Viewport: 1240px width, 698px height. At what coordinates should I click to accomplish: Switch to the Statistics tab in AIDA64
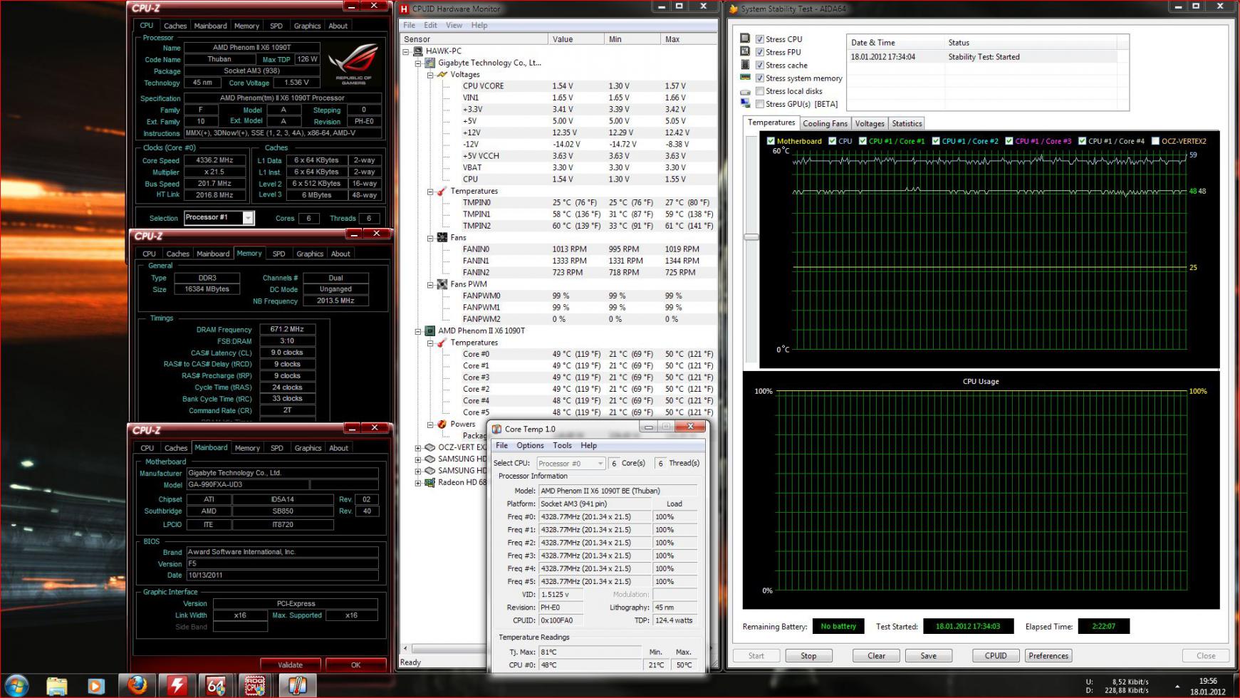(907, 123)
